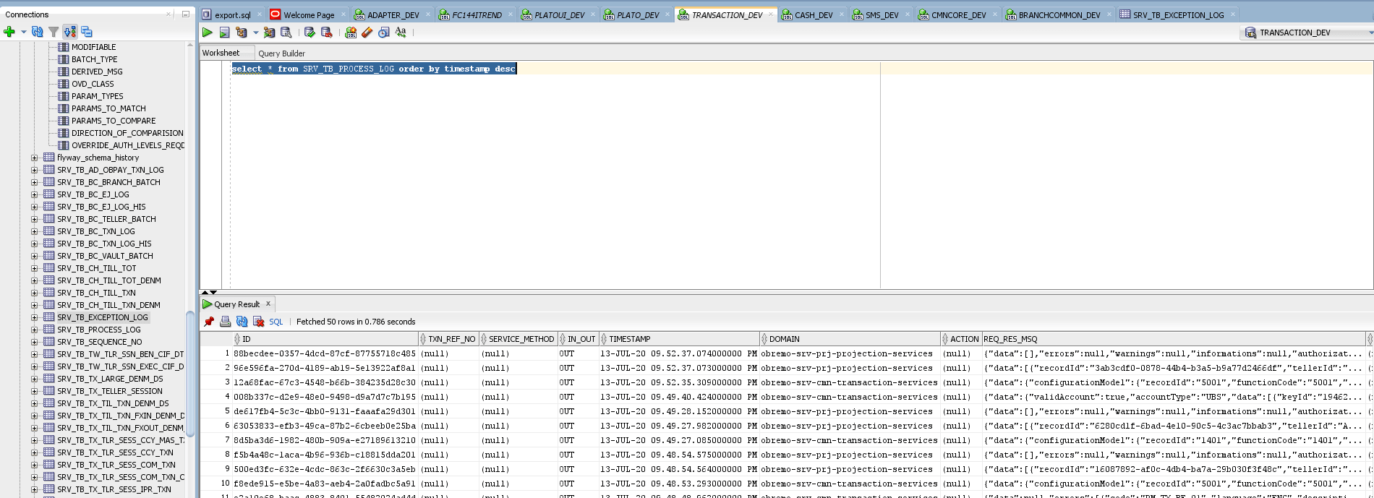
Task: Sort by the ID column header
Action: tap(325, 339)
